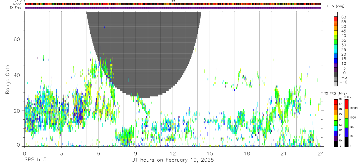This screenshot has width=361, height=166.
Task: Click the '14' label on the TX FRQ scale
Action: point(340,120)
